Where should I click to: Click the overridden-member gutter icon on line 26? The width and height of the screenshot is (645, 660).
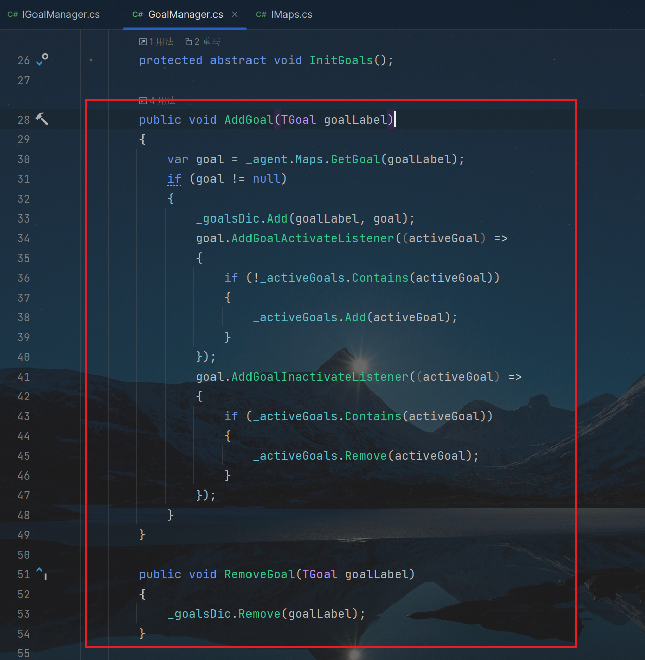point(42,59)
